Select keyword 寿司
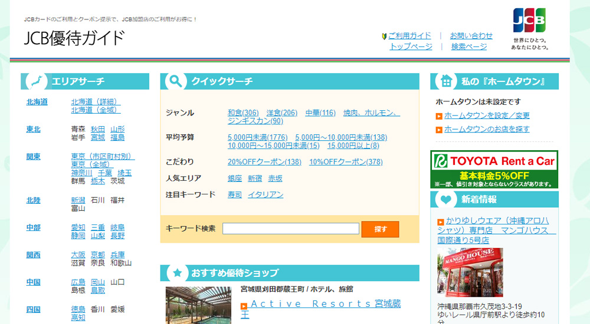 pos(235,195)
